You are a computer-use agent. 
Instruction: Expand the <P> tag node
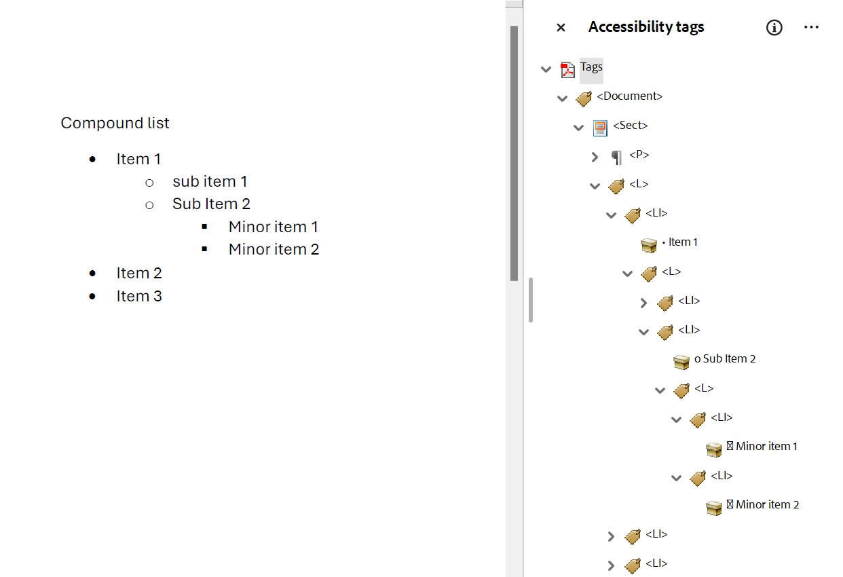[595, 156]
